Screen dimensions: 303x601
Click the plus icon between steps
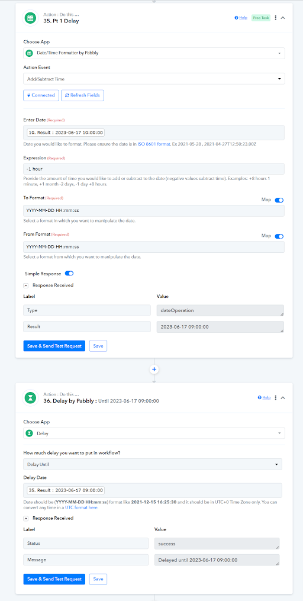point(154,369)
